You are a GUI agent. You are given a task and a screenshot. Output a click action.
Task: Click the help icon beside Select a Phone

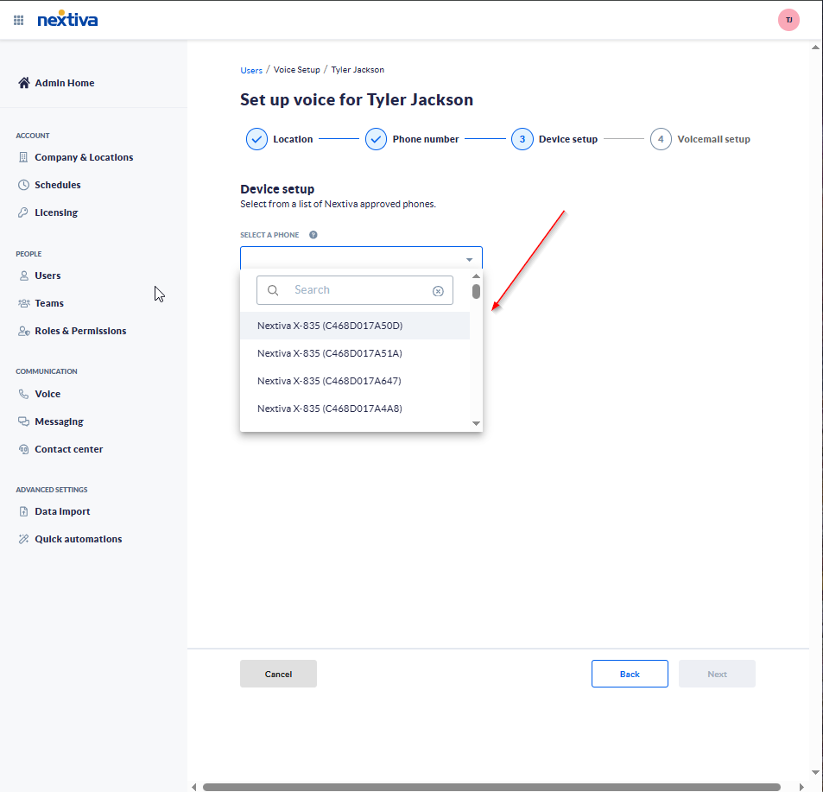[x=313, y=235]
